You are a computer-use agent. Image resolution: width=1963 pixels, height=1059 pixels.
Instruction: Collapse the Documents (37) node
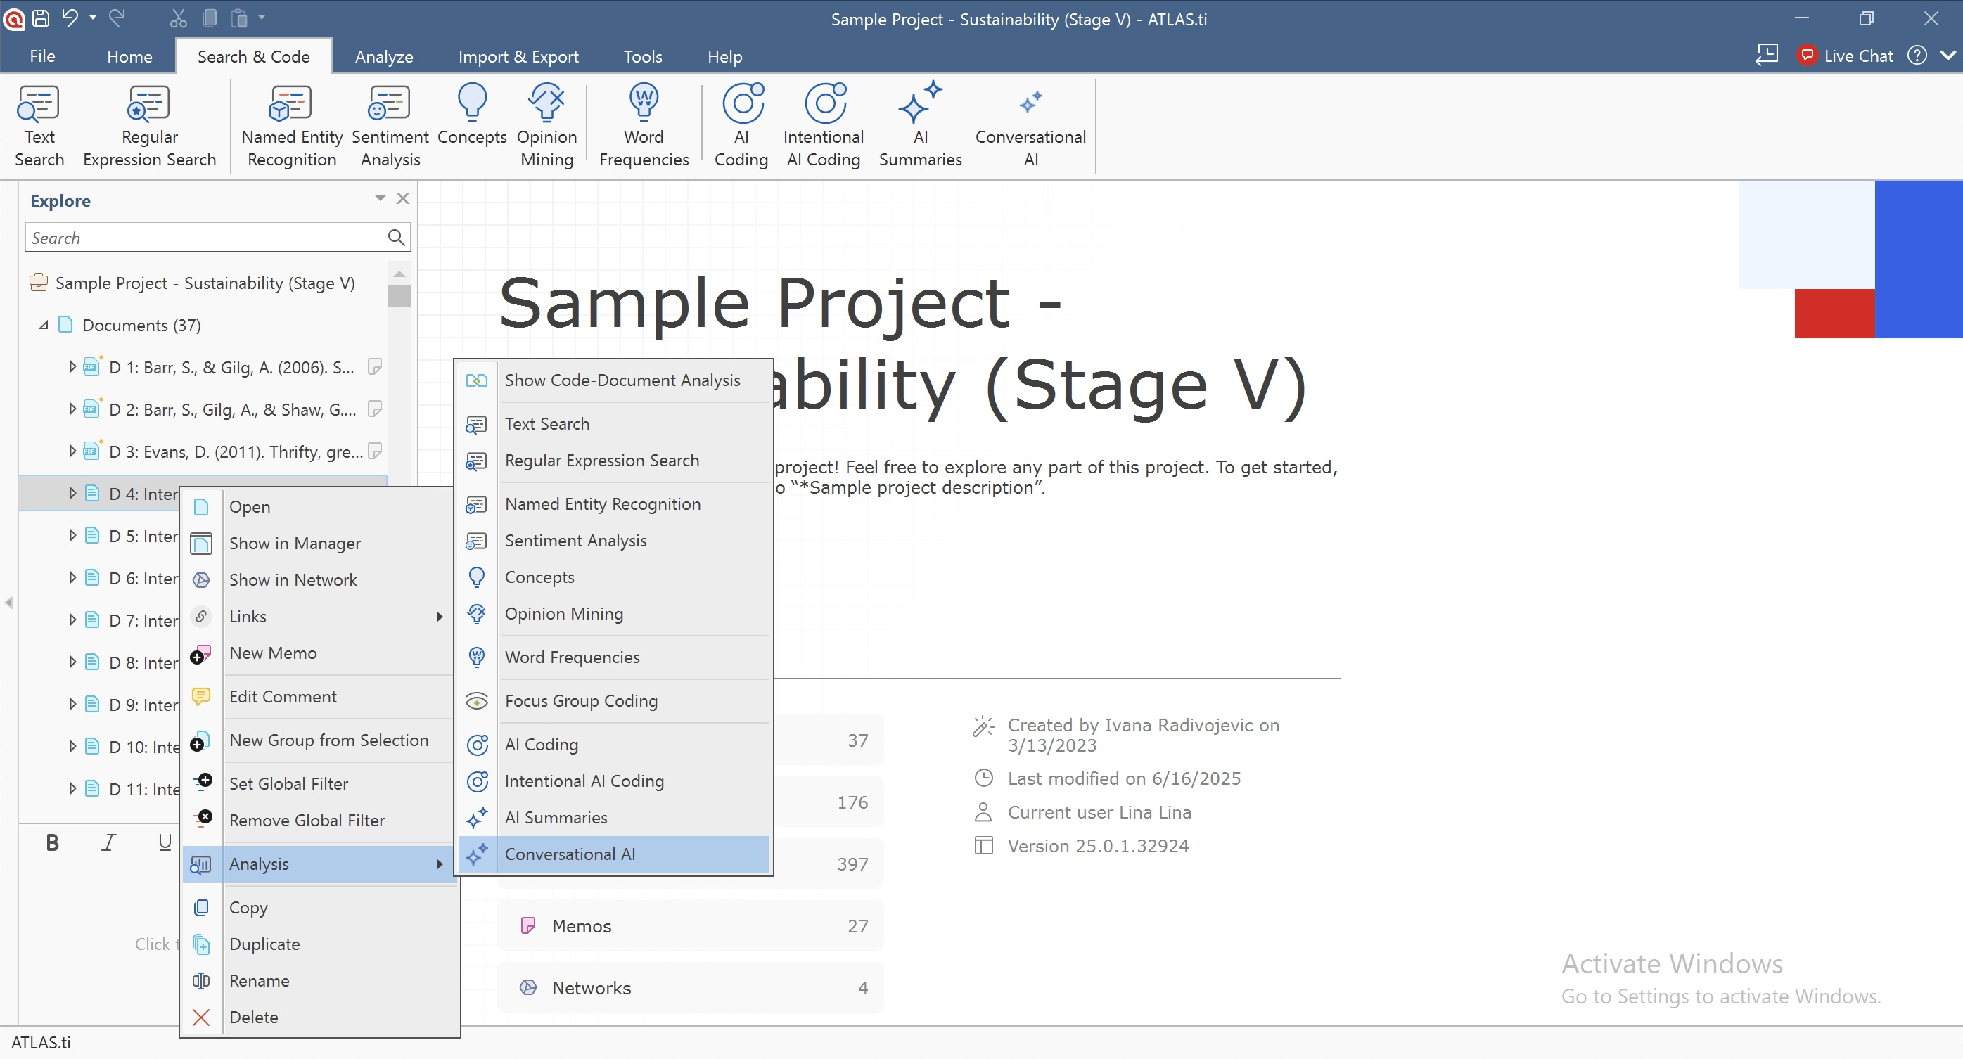point(44,326)
